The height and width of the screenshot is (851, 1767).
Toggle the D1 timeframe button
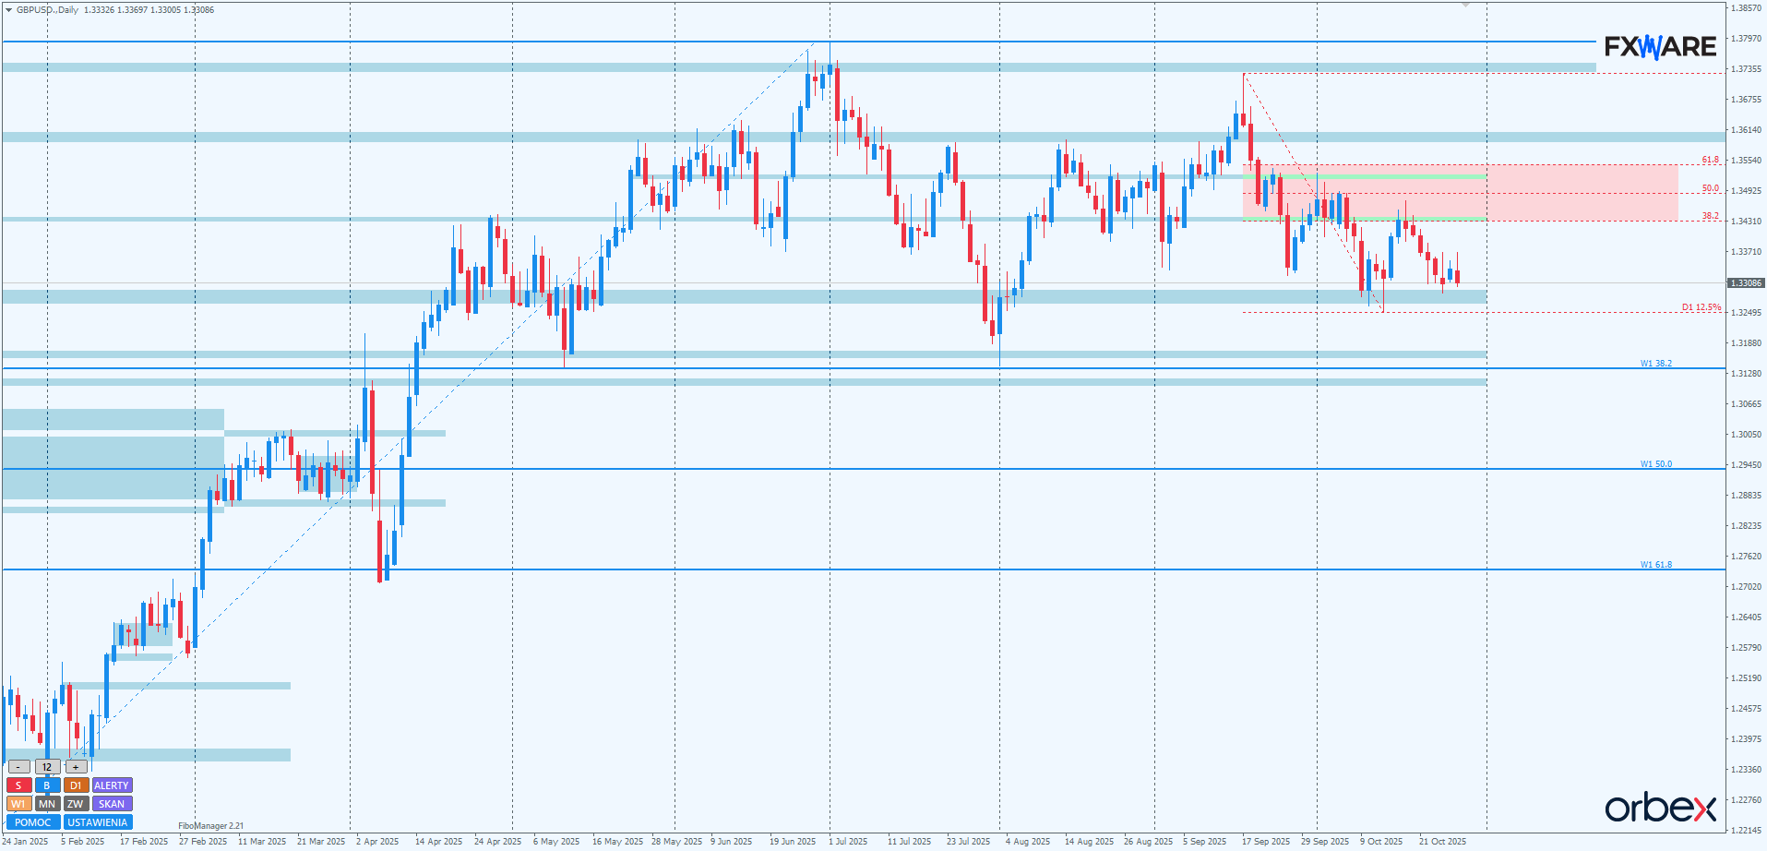tap(76, 785)
